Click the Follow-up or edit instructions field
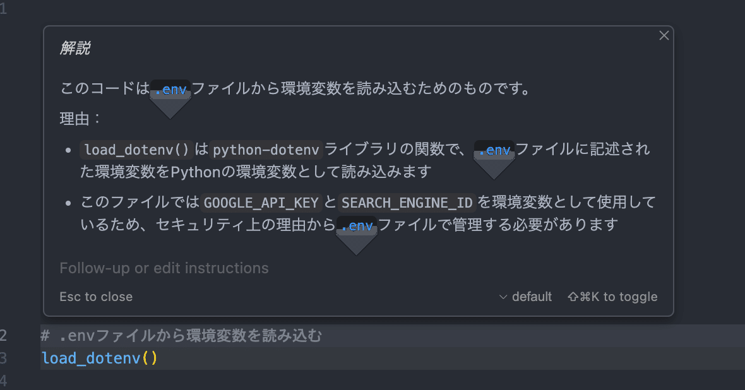This screenshot has height=390, width=745. (x=164, y=268)
